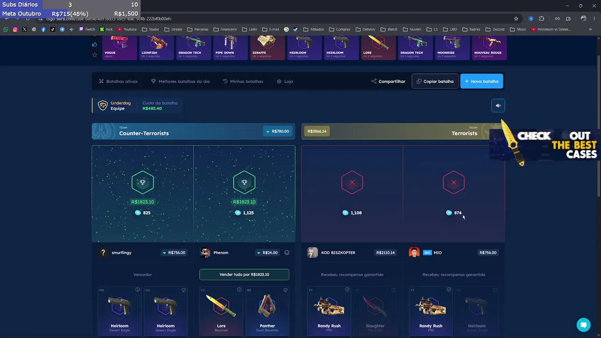Open the Xadrez bookmarks folder
Viewport: 601px width, 338px height.
(x=471, y=30)
